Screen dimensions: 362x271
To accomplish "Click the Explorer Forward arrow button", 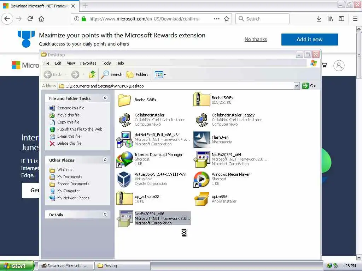I will [x=75, y=74].
